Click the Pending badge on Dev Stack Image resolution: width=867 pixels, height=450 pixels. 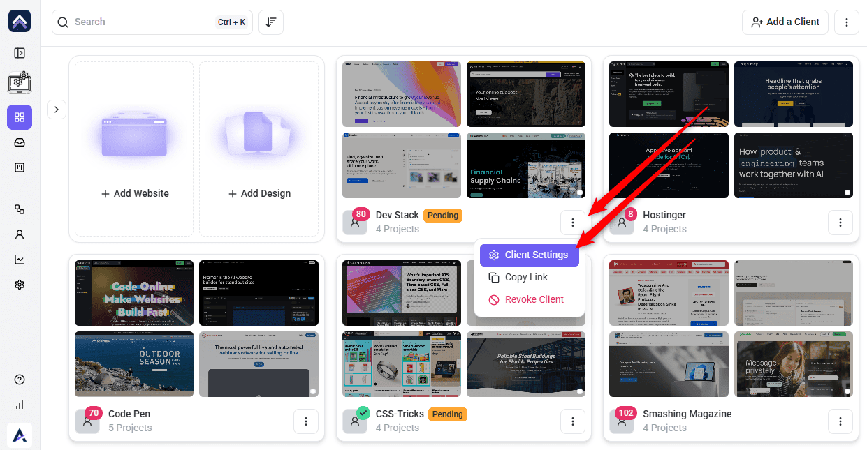443,215
